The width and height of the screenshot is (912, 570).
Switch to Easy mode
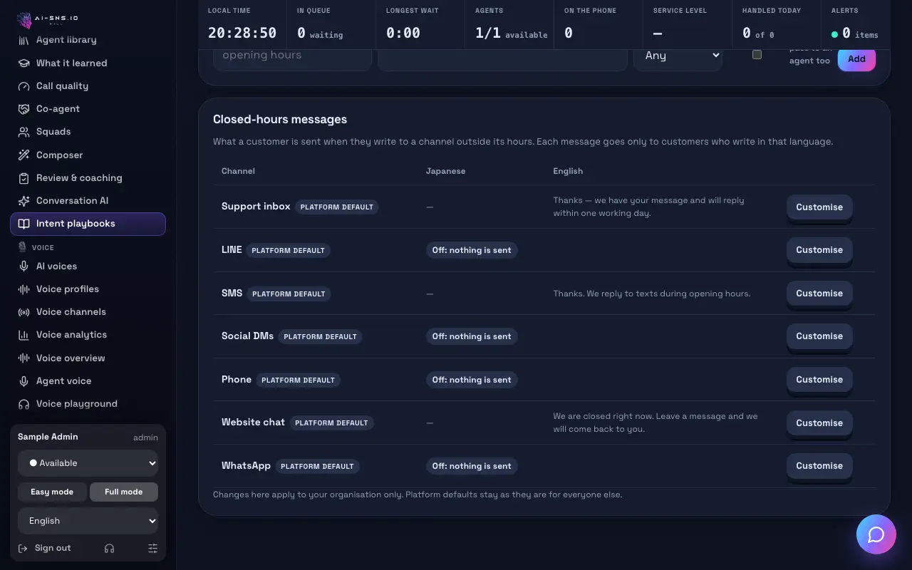pyautogui.click(x=52, y=492)
